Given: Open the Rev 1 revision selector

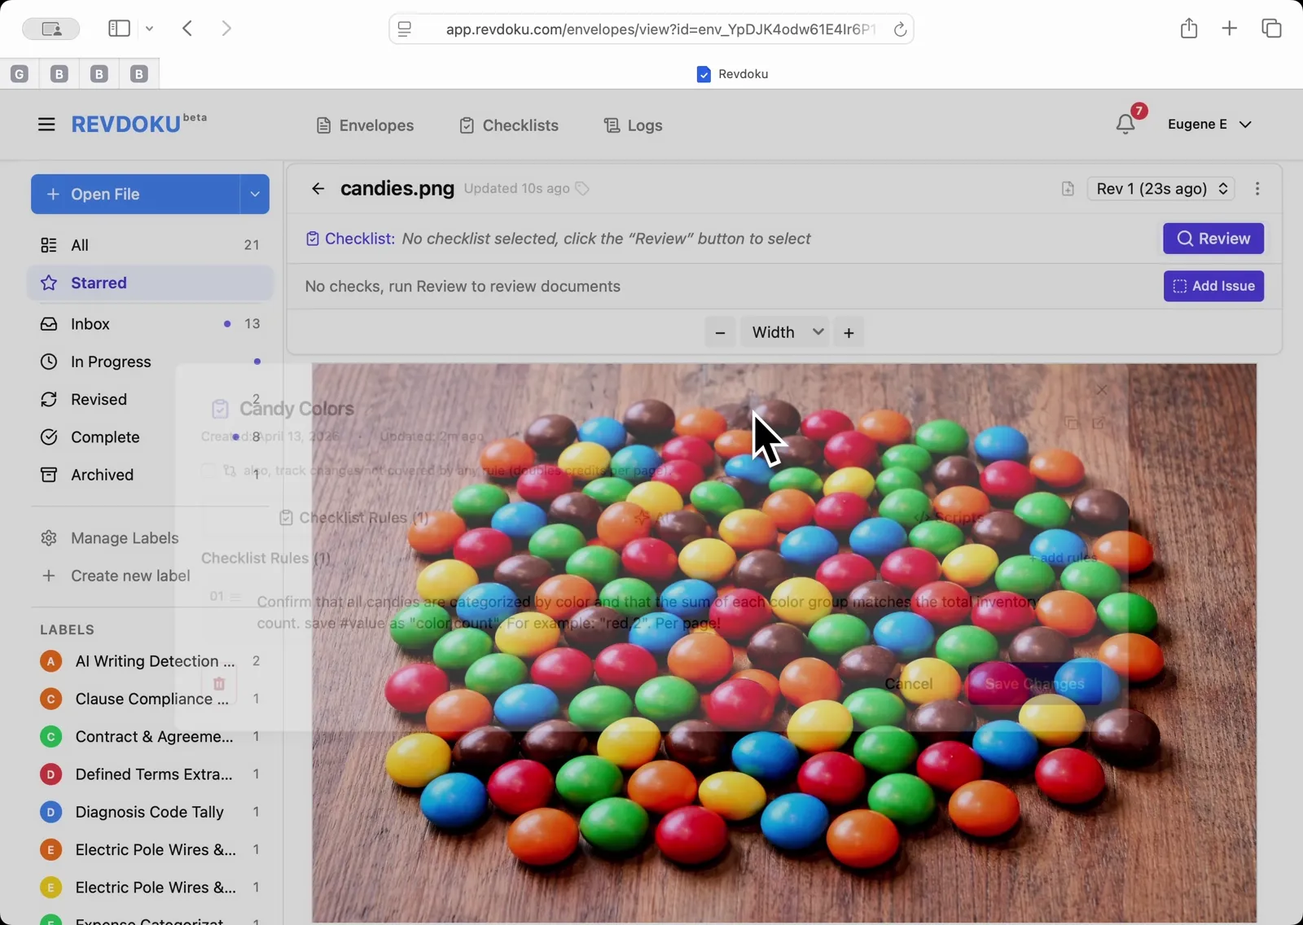Looking at the screenshot, I should pyautogui.click(x=1161, y=189).
